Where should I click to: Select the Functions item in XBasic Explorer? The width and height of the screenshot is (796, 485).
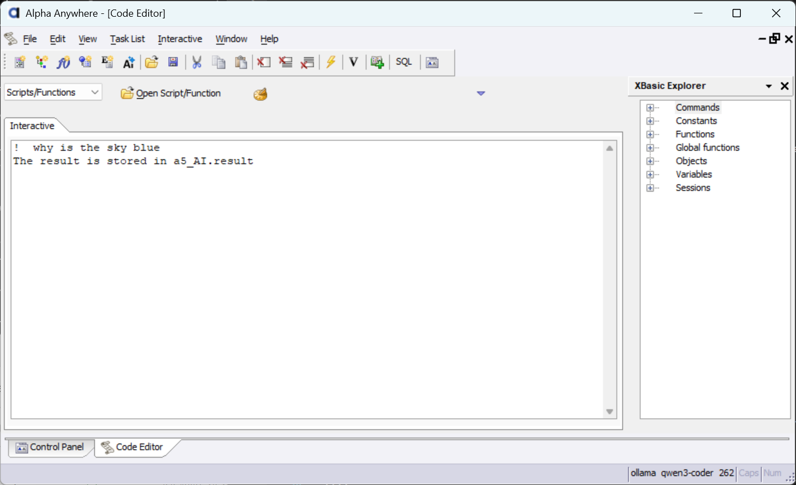click(695, 134)
